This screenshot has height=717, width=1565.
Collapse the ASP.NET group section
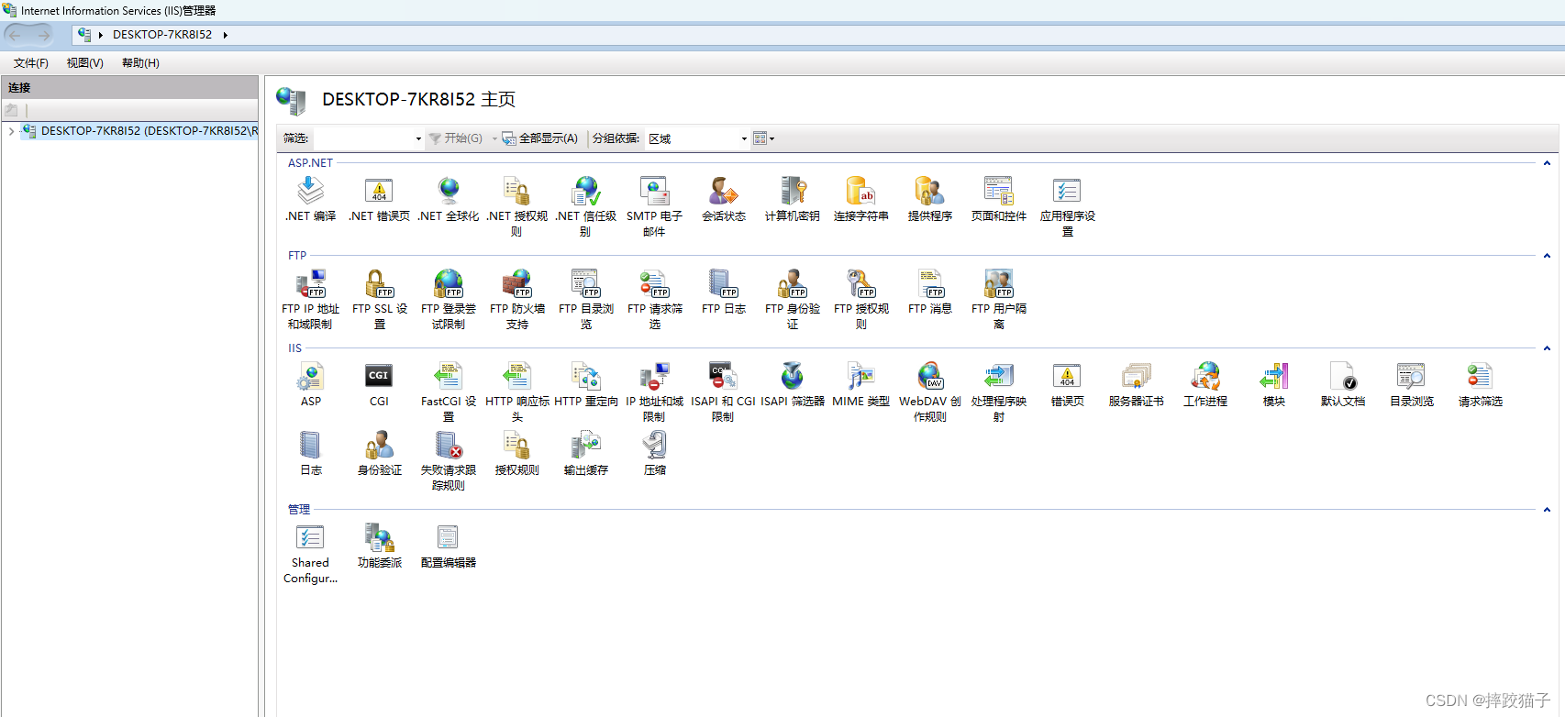(1547, 163)
